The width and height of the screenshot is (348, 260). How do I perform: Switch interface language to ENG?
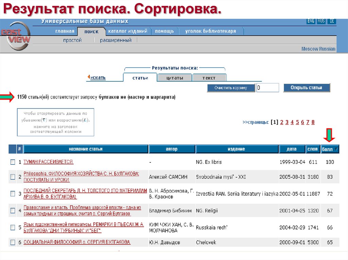coord(311,21)
